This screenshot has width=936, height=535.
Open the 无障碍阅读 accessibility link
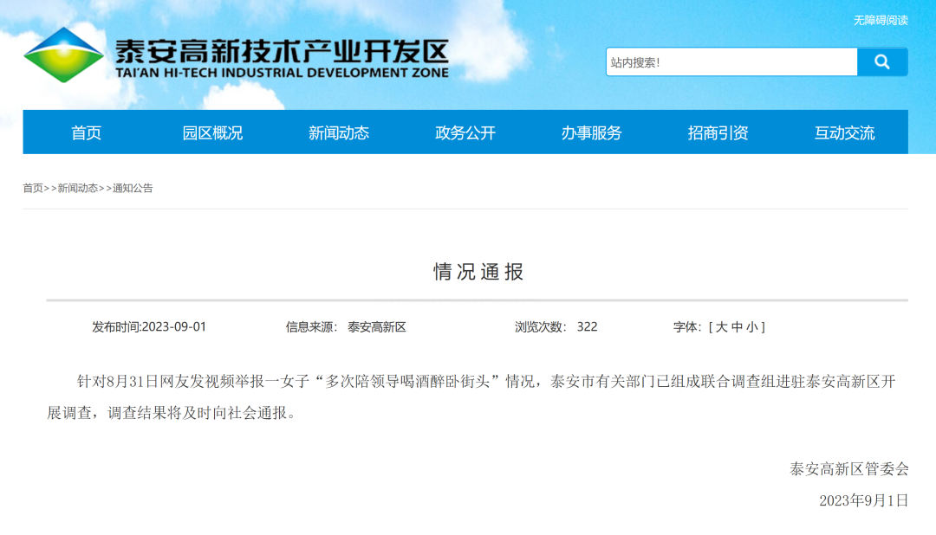point(881,20)
